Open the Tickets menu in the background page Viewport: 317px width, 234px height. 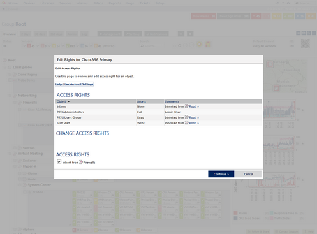pos(145,3)
